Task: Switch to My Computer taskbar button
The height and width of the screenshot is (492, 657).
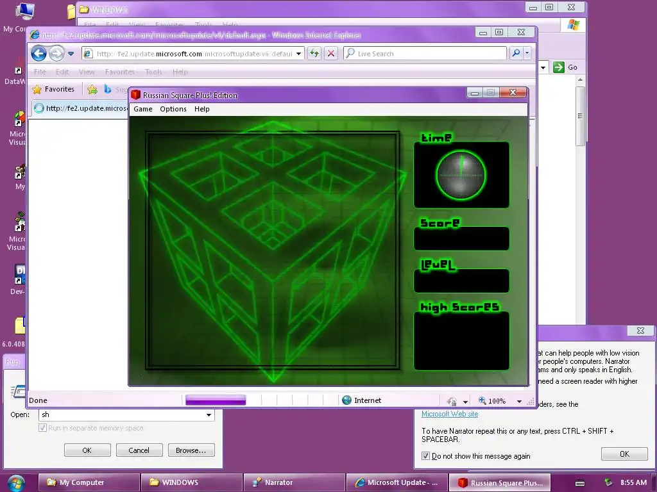Action: click(89, 482)
